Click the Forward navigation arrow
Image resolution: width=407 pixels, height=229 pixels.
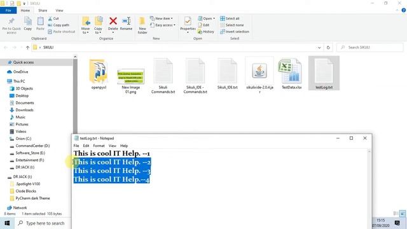tap(14, 48)
